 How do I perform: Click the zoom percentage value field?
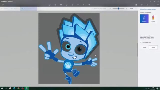132,9
